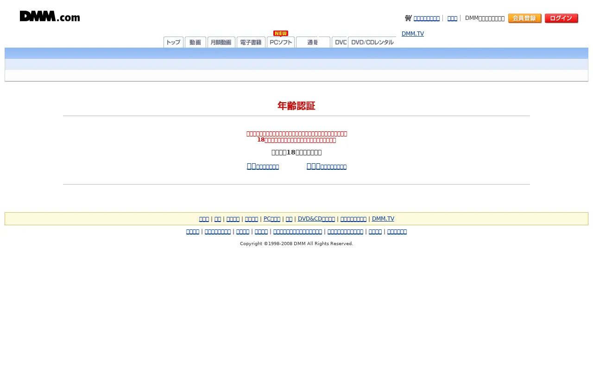
Task: Click the red ログイン button
Action: coord(561,18)
